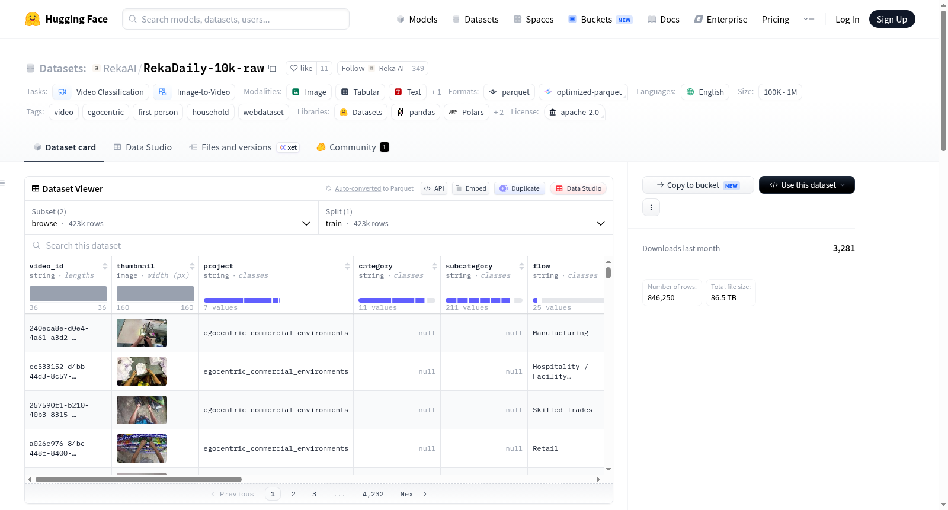Go to page 2 of rows
Screen dimensions: 948x510
click(293, 494)
